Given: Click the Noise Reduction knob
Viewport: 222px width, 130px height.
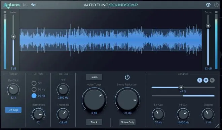Looking at the screenshot, I should (127, 100).
